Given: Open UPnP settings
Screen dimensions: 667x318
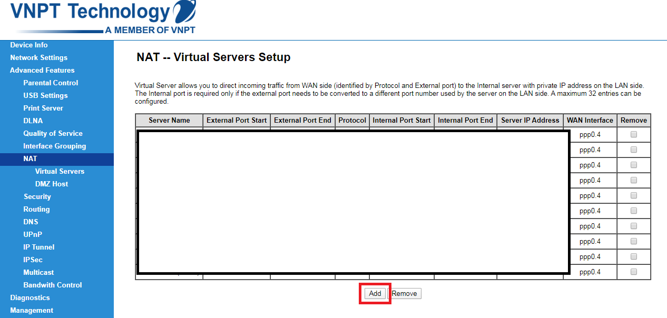Looking at the screenshot, I should (33, 234).
